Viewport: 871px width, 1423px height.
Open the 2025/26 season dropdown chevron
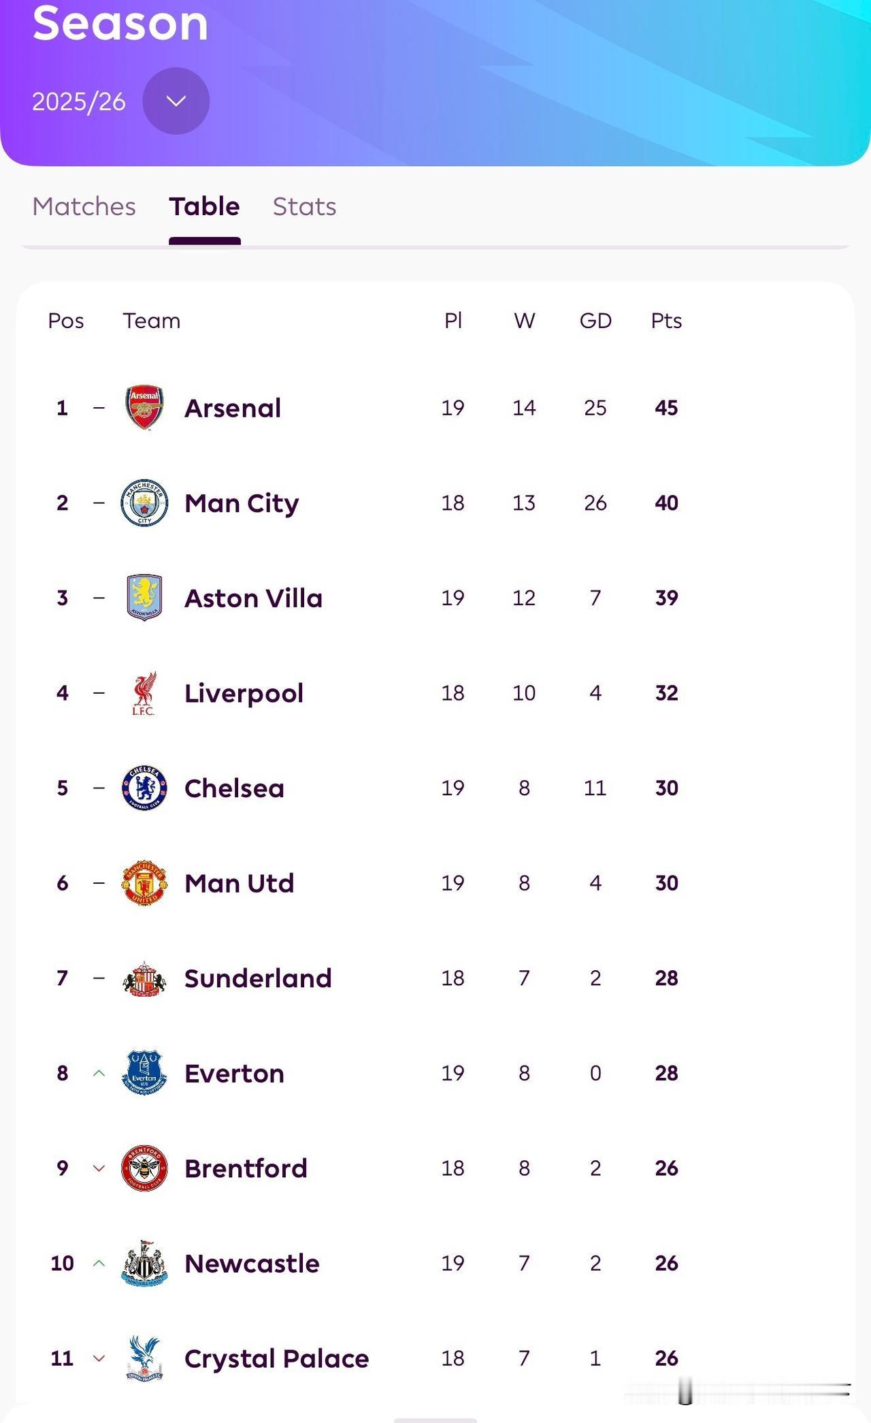point(176,101)
